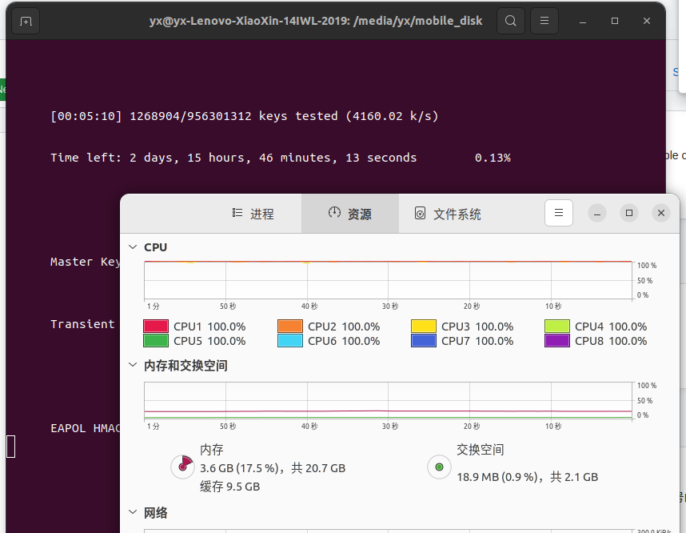Click the CPU6 100.0% label
This screenshot has width=686, height=533.
tap(344, 341)
